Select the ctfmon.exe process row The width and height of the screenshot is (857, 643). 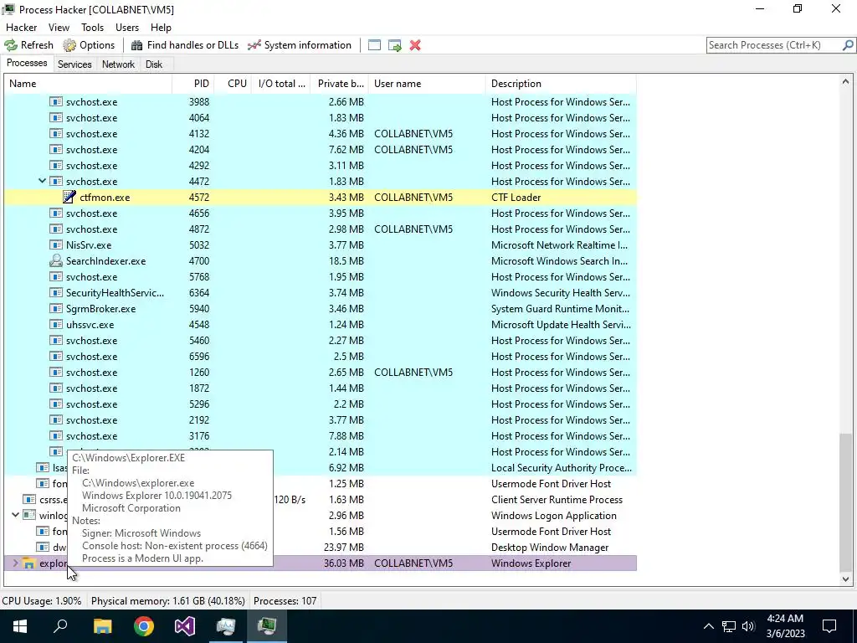point(321,198)
